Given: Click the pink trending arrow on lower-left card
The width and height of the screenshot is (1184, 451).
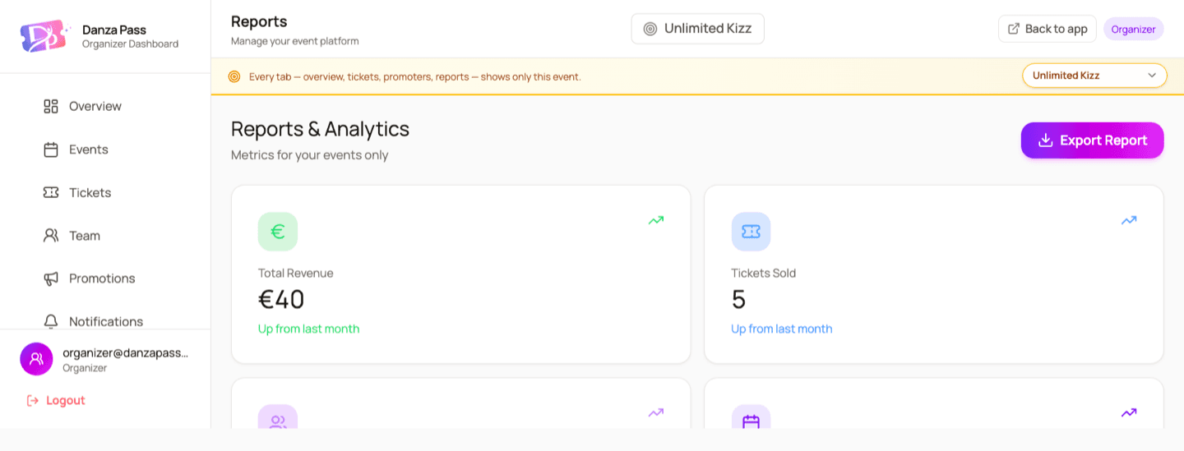Looking at the screenshot, I should tap(656, 412).
